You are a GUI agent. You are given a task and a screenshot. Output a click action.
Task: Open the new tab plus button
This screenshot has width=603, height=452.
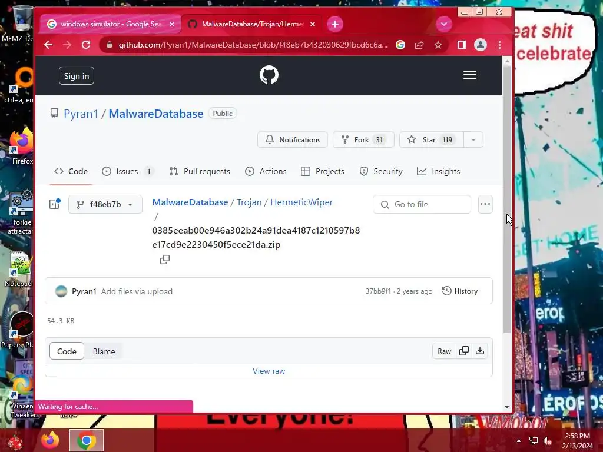(335, 24)
